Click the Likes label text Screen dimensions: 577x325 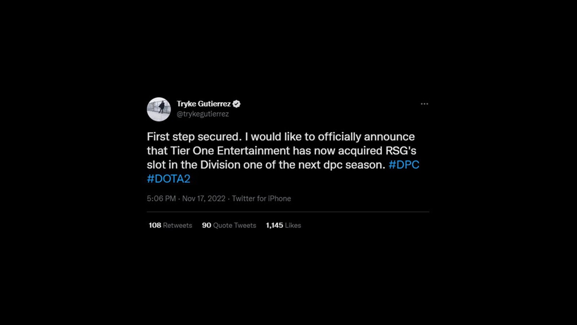tap(292, 225)
